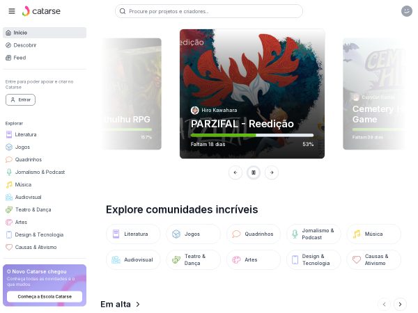The height and width of the screenshot is (313, 418).
Task: Select the Causas & Ativismo heart icon in sidebar
Action: tap(9, 247)
